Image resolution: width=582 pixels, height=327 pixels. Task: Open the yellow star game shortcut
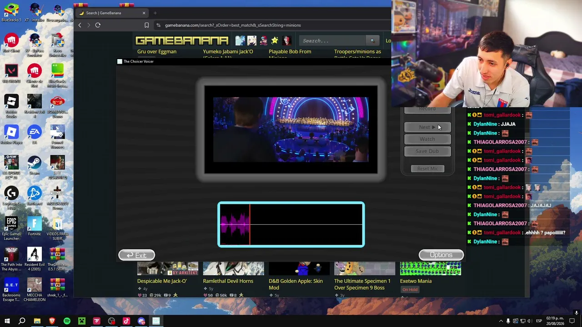click(275, 41)
